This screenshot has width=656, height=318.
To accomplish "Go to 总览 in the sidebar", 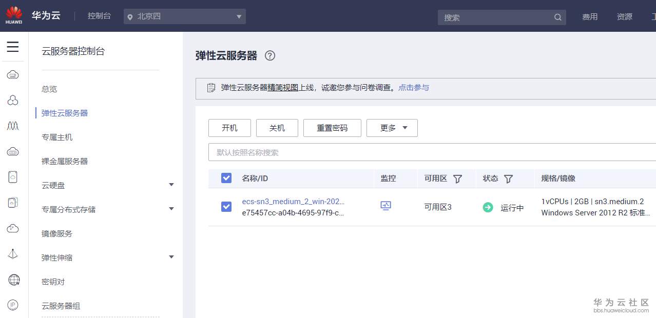I will coord(49,89).
